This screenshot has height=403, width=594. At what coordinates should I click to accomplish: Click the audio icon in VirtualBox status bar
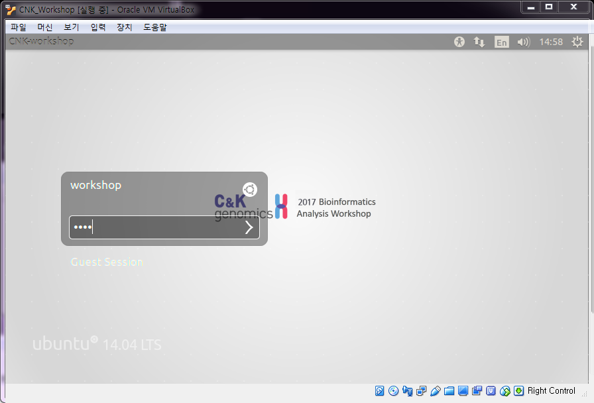coord(408,391)
